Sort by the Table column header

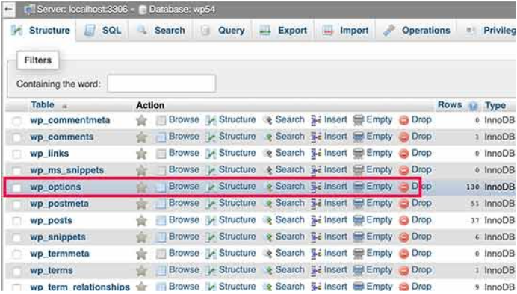tap(42, 105)
